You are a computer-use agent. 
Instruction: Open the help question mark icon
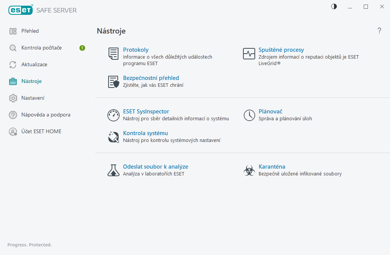point(379,31)
